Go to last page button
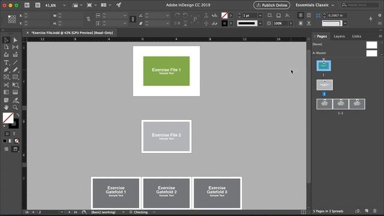 tap(76, 212)
